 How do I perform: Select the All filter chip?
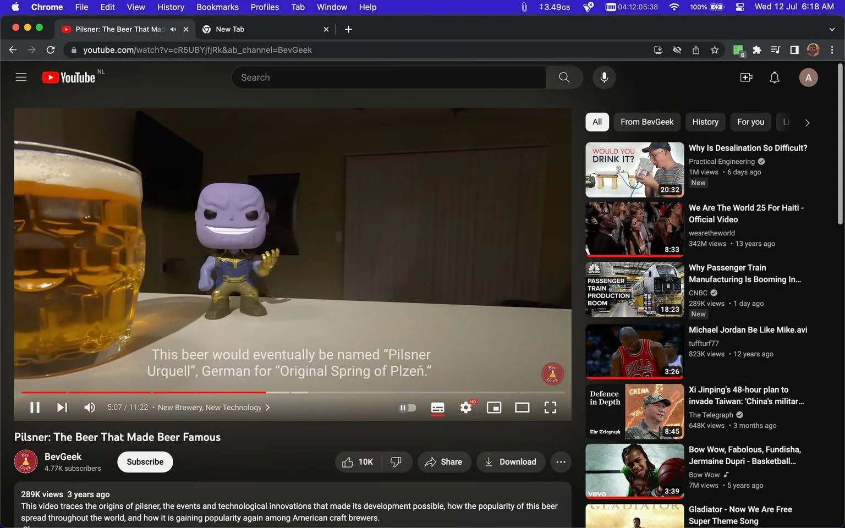[x=597, y=122]
